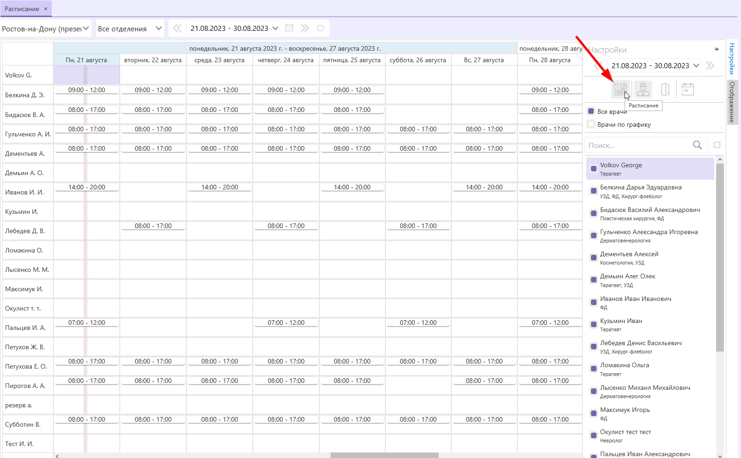Select Ломакина Ольга in doctor list
This screenshot has width=741, height=458.
click(x=650, y=369)
